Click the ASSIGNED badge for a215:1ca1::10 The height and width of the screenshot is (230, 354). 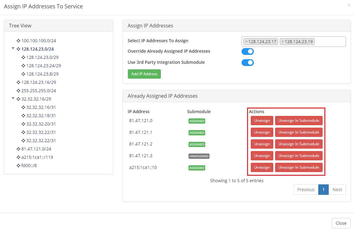(197, 168)
